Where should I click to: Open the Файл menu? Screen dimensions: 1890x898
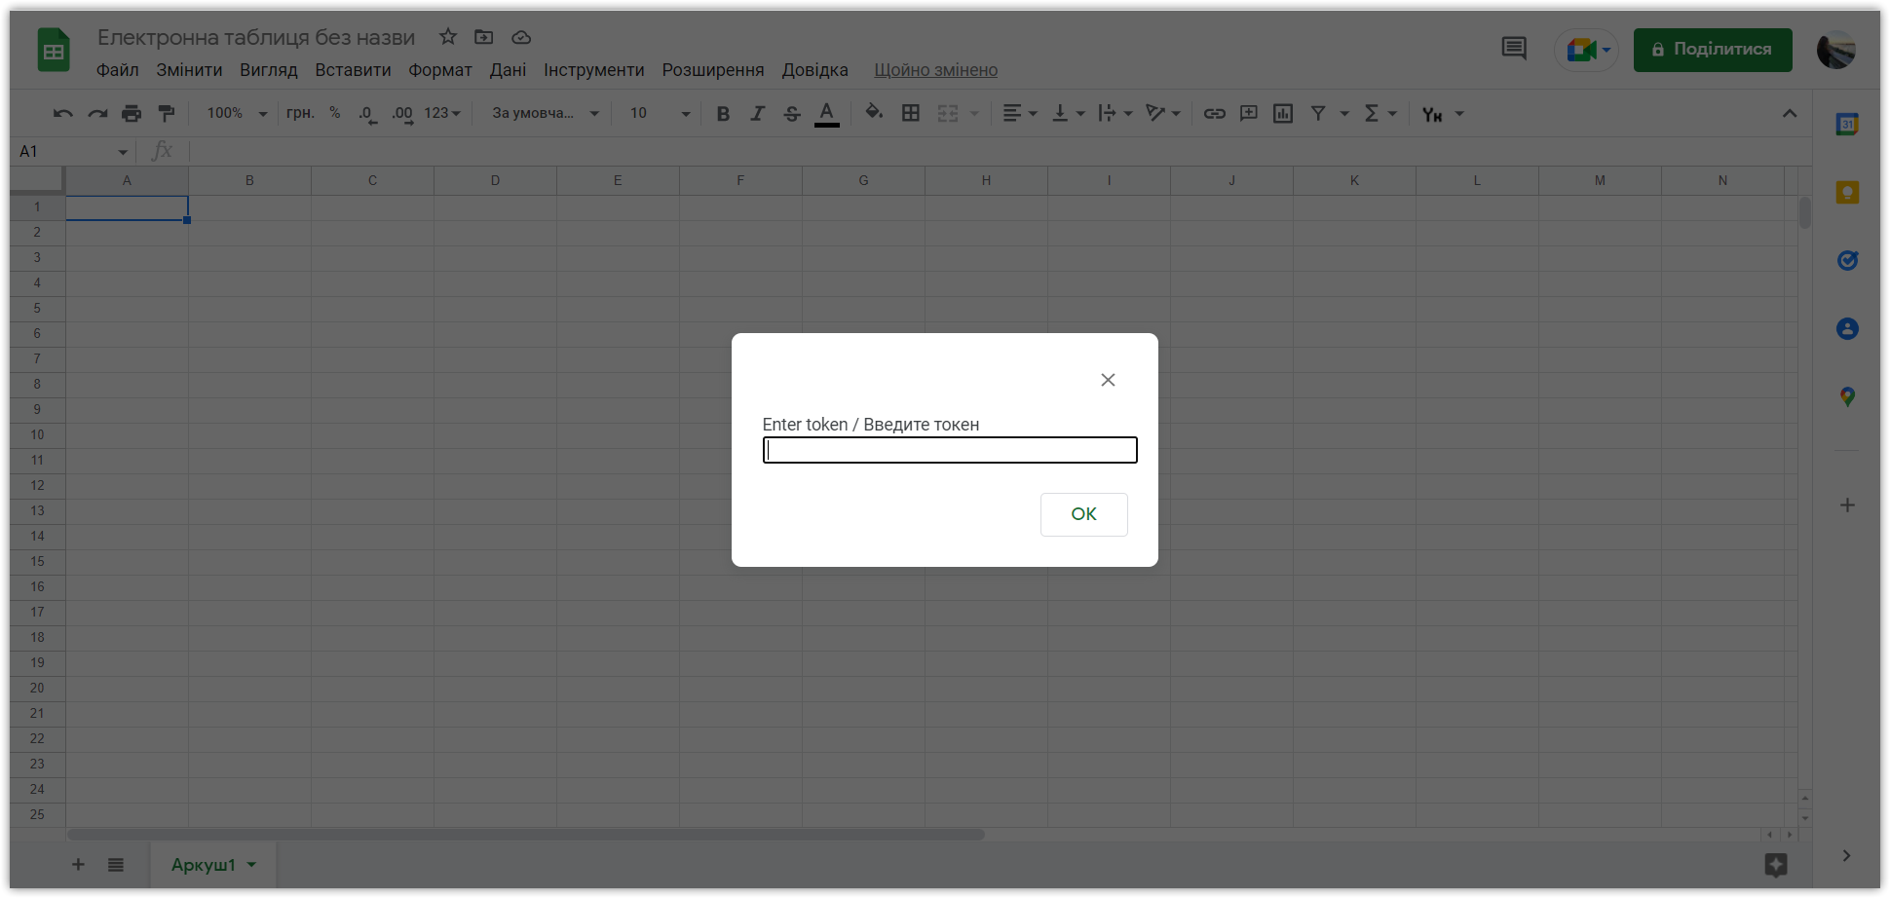117,70
